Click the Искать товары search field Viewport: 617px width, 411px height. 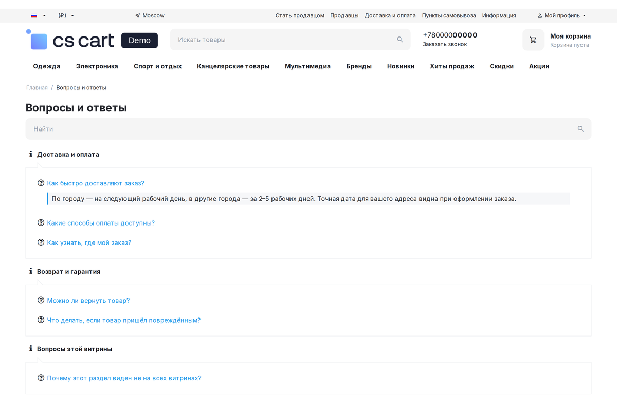tap(291, 40)
